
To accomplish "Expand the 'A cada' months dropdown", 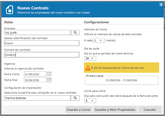I will click(x=99, y=40).
